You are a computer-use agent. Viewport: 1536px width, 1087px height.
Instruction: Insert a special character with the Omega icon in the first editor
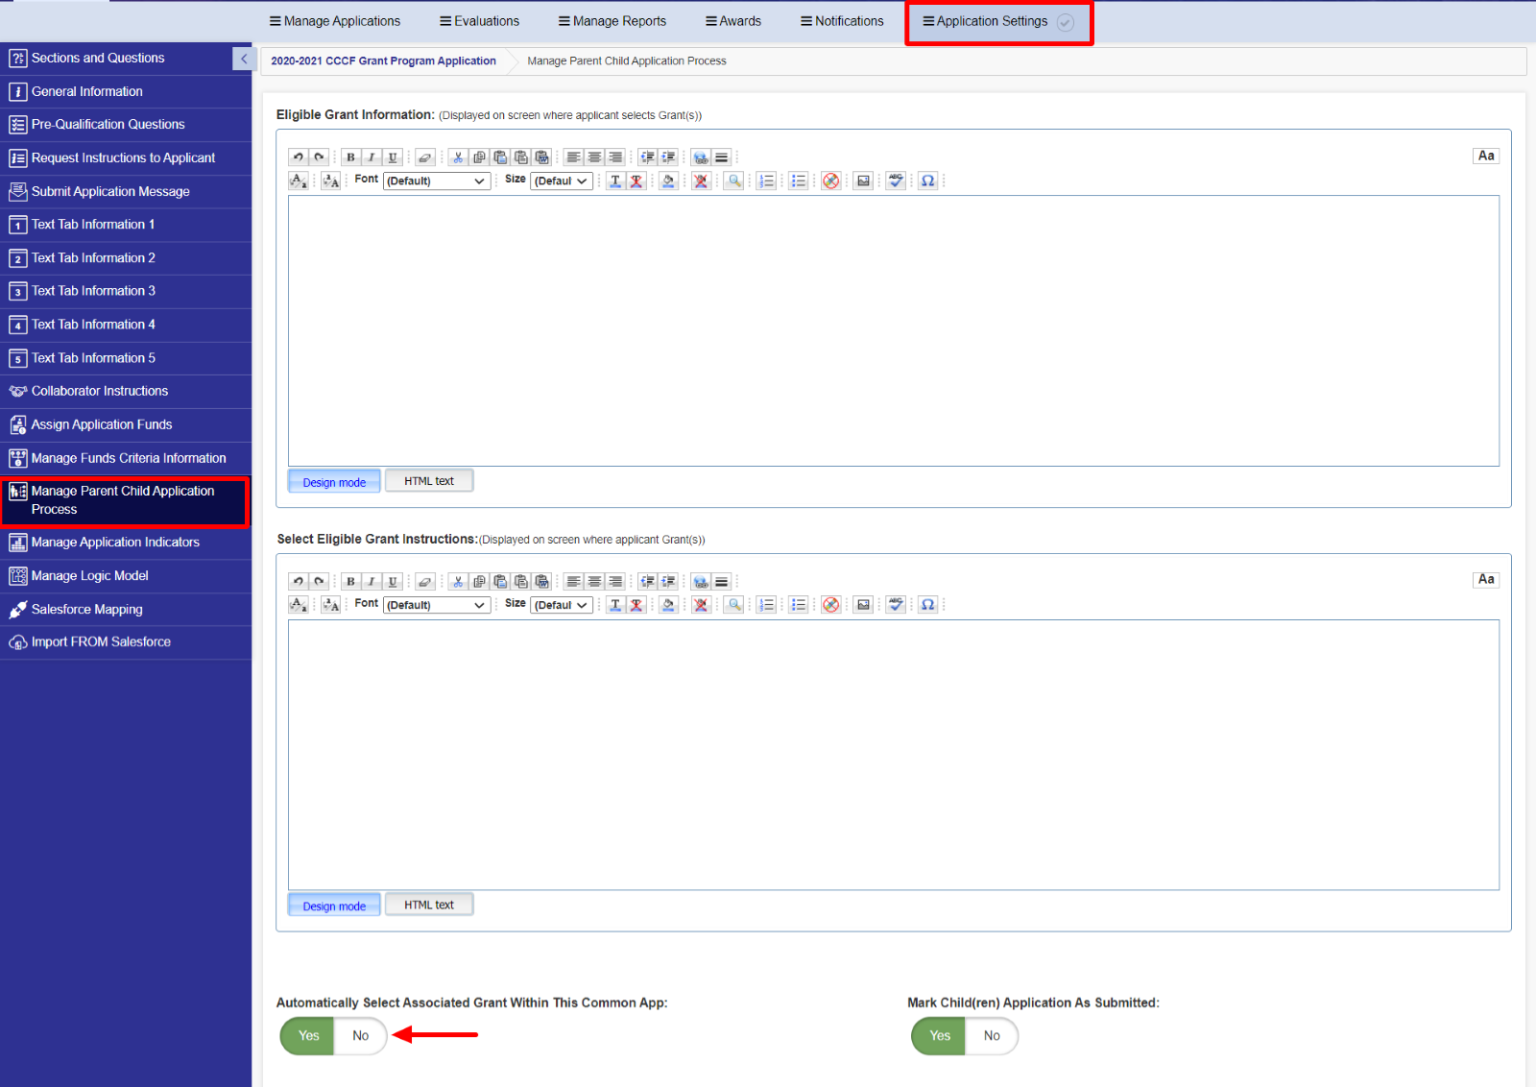point(927,181)
